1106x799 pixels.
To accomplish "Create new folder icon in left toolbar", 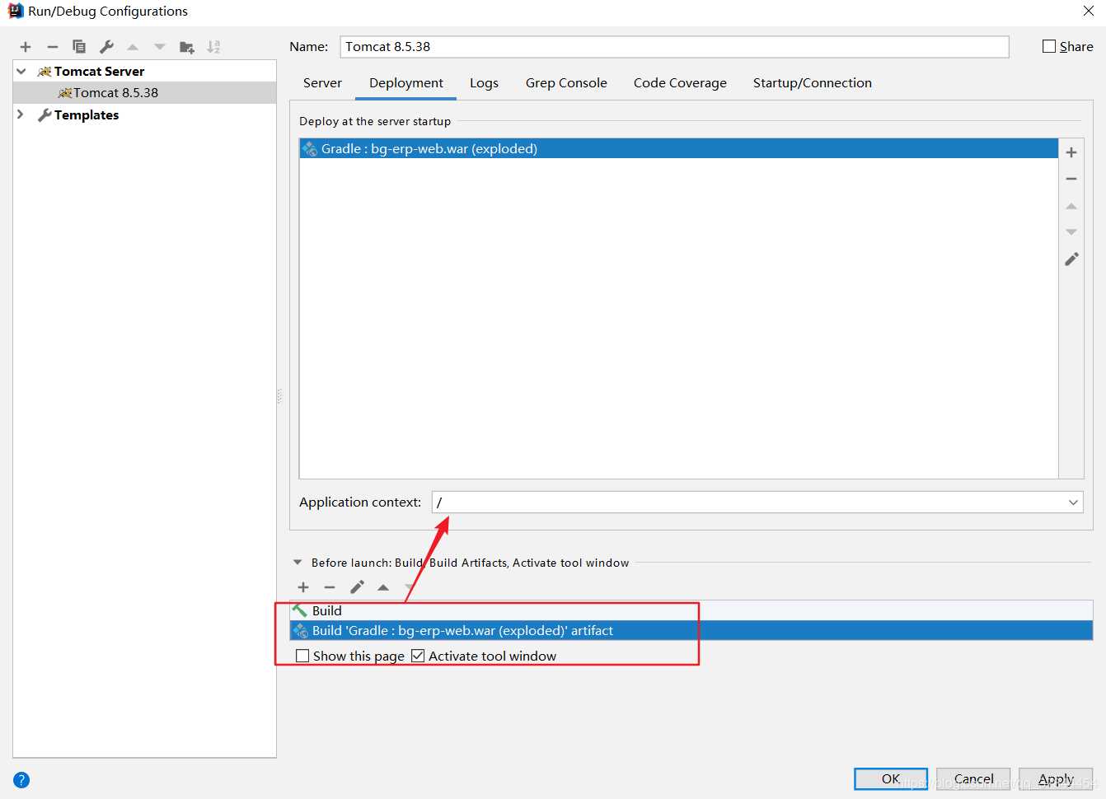I will click(187, 47).
